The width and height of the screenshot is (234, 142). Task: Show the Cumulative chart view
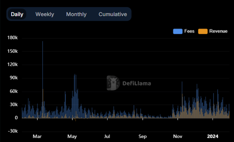113,14
